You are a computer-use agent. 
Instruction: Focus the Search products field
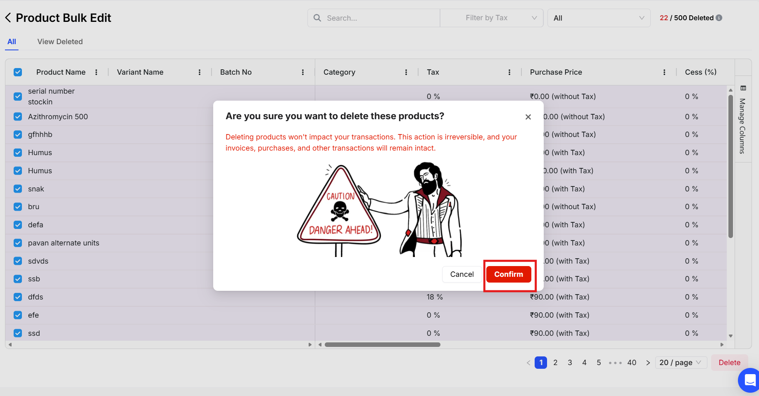click(x=374, y=18)
